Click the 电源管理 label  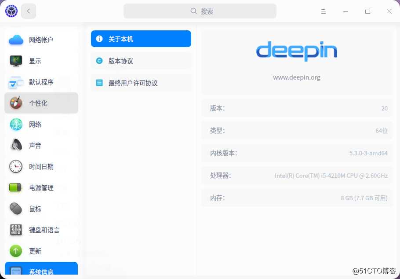point(41,188)
